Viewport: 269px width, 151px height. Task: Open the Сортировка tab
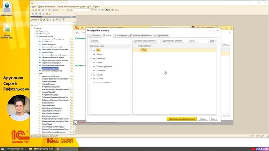pyautogui.click(x=121, y=36)
